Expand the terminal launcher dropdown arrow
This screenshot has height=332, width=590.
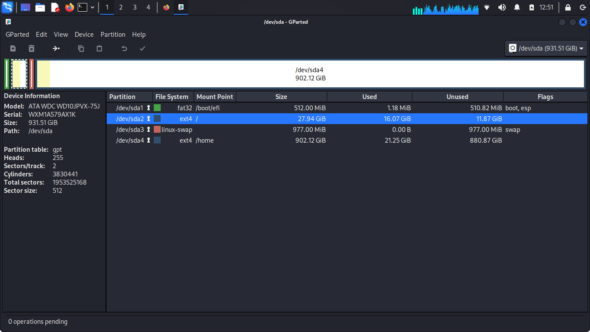tap(92, 7)
